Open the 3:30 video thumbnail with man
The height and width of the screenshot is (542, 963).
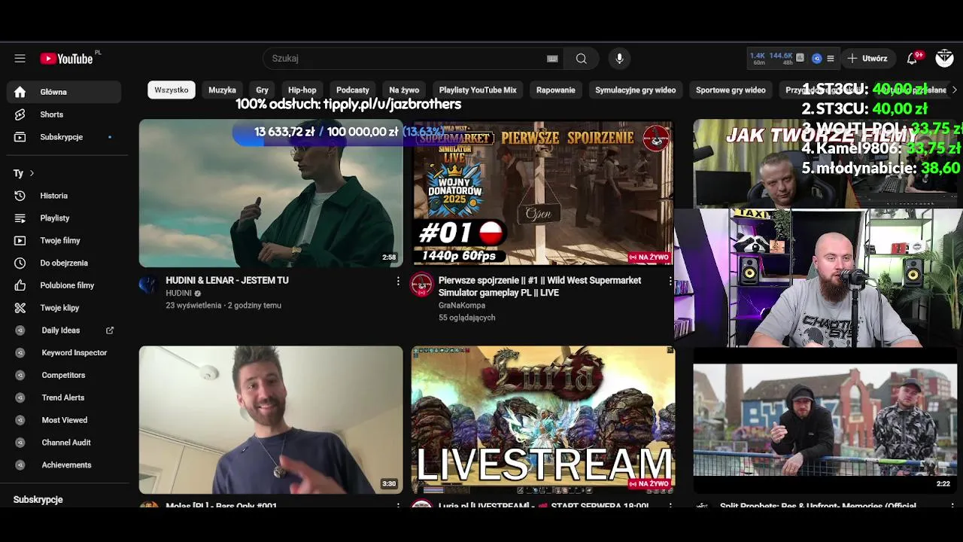271,419
